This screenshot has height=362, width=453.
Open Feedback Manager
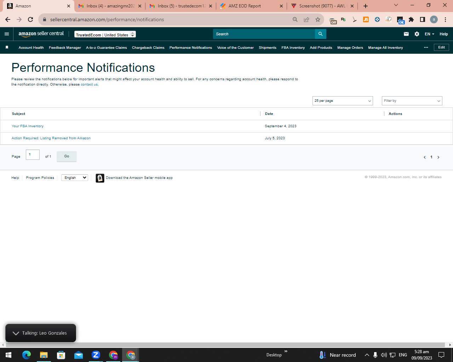click(65, 47)
